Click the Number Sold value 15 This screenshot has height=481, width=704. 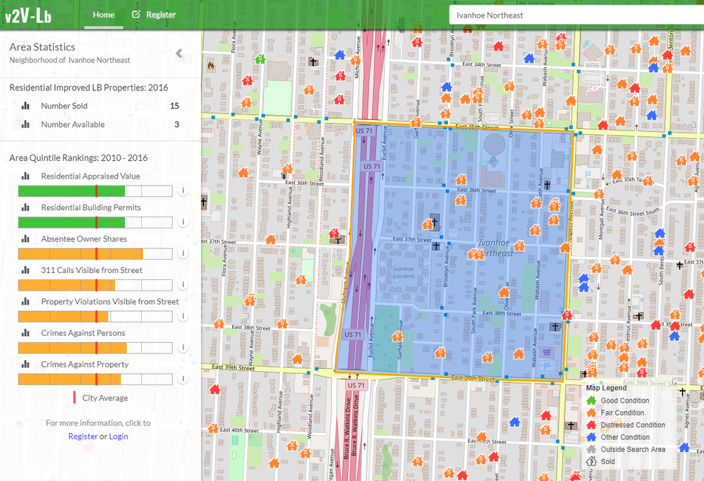[x=174, y=106]
